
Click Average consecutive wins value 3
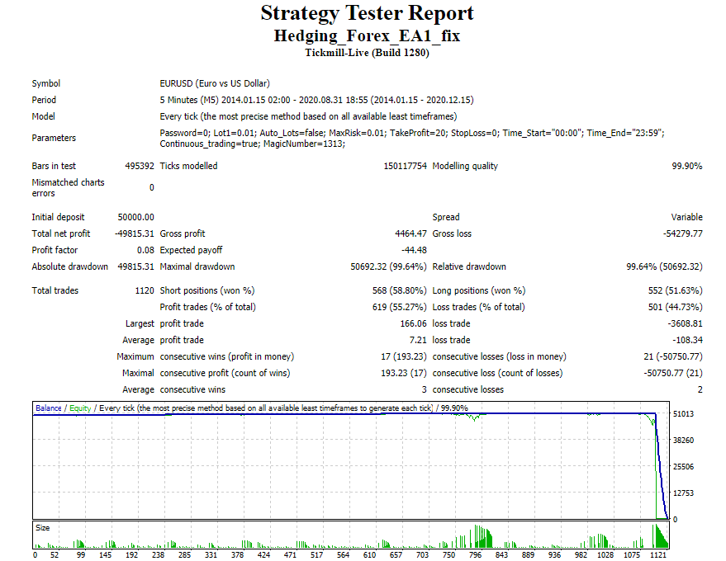424,390
